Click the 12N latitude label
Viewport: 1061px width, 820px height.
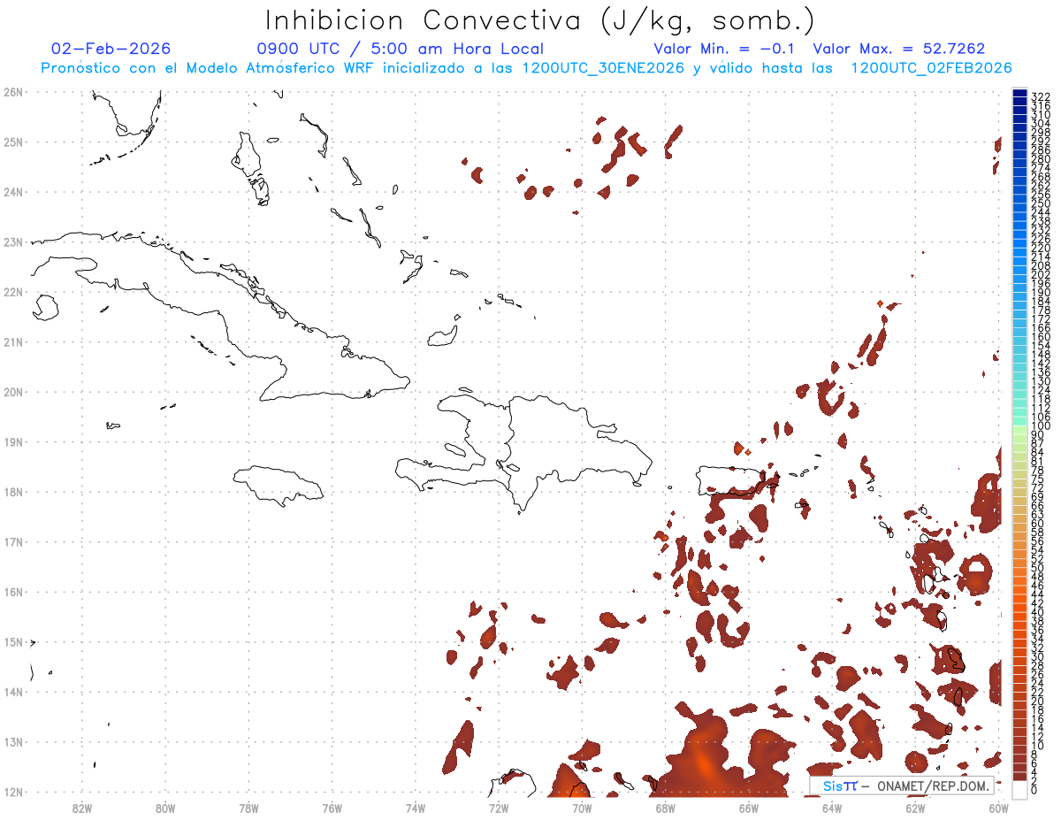click(14, 792)
